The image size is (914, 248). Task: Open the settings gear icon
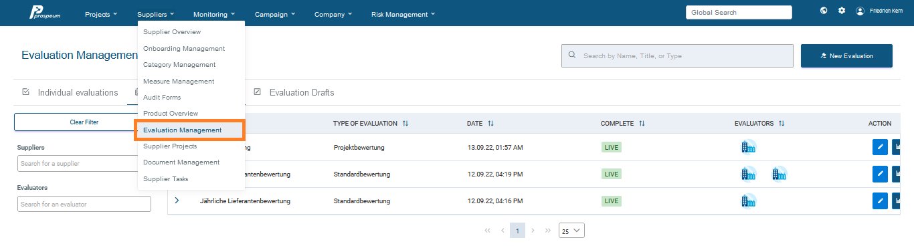(842, 11)
